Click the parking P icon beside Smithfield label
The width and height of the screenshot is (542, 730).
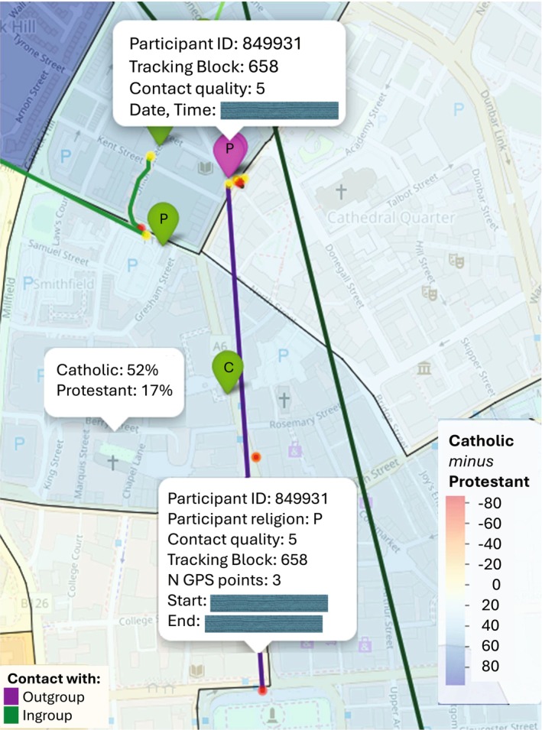tap(28, 283)
